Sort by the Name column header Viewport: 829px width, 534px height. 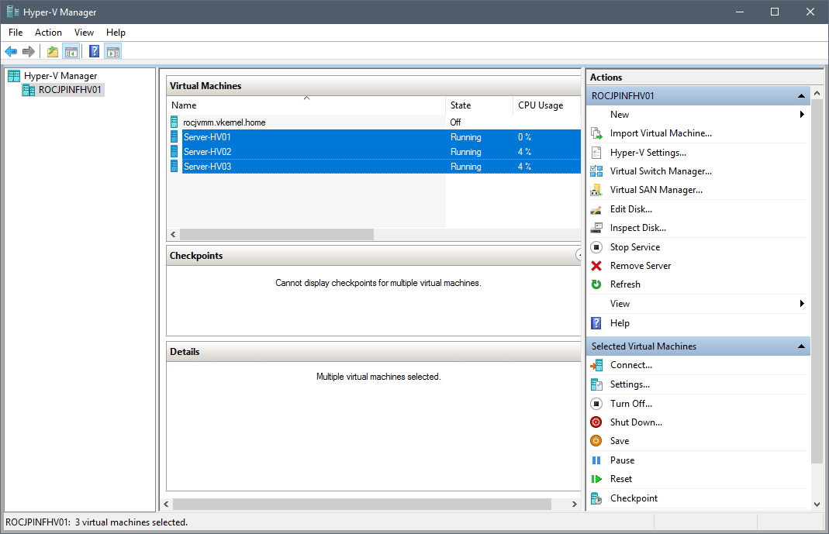pyautogui.click(x=306, y=105)
